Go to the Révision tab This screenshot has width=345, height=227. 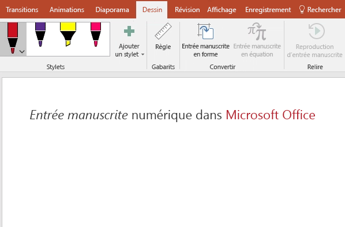coord(187,10)
